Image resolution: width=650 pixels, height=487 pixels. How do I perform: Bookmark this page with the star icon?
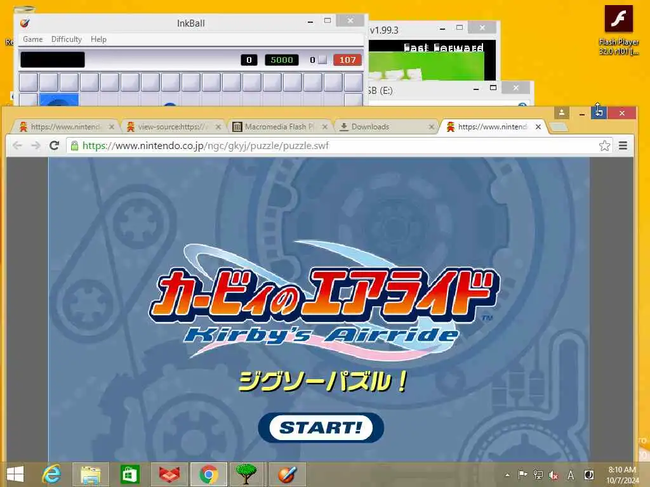coord(604,145)
